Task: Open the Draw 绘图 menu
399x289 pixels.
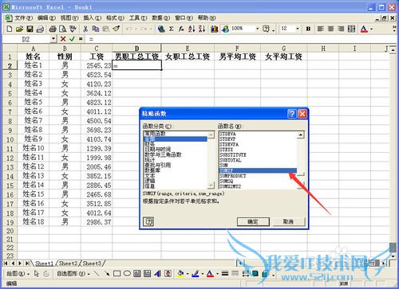Action: (18, 273)
